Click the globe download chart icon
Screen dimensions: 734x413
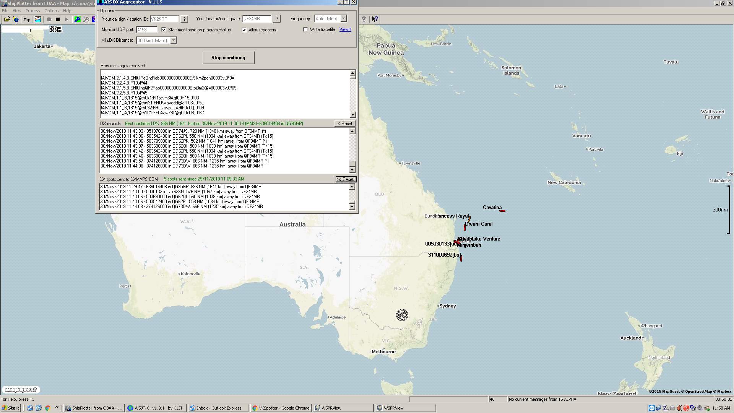[x=16, y=19]
